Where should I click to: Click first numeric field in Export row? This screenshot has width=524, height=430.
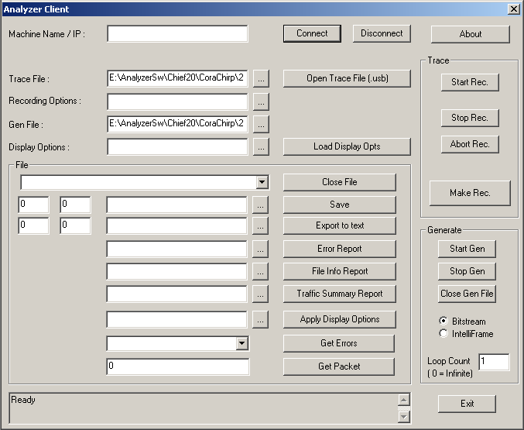coord(33,226)
